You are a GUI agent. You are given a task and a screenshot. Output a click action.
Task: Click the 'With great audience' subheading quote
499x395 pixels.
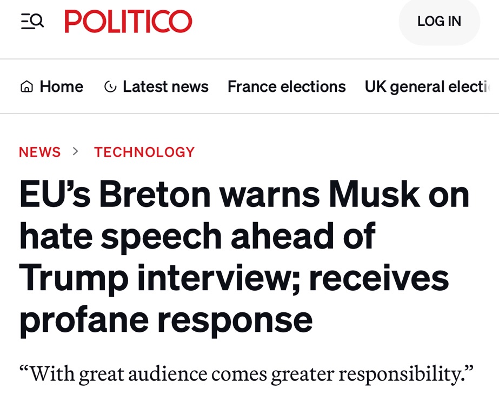coord(246,373)
